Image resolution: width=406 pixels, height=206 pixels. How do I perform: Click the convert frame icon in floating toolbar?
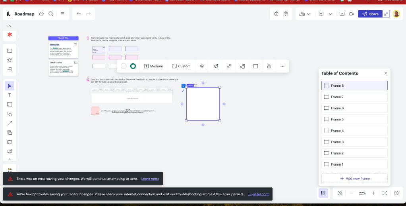click(242, 66)
